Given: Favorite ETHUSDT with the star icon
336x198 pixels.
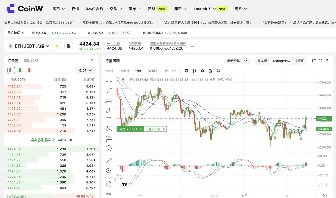Looking at the screenshot, I should click(57, 46).
